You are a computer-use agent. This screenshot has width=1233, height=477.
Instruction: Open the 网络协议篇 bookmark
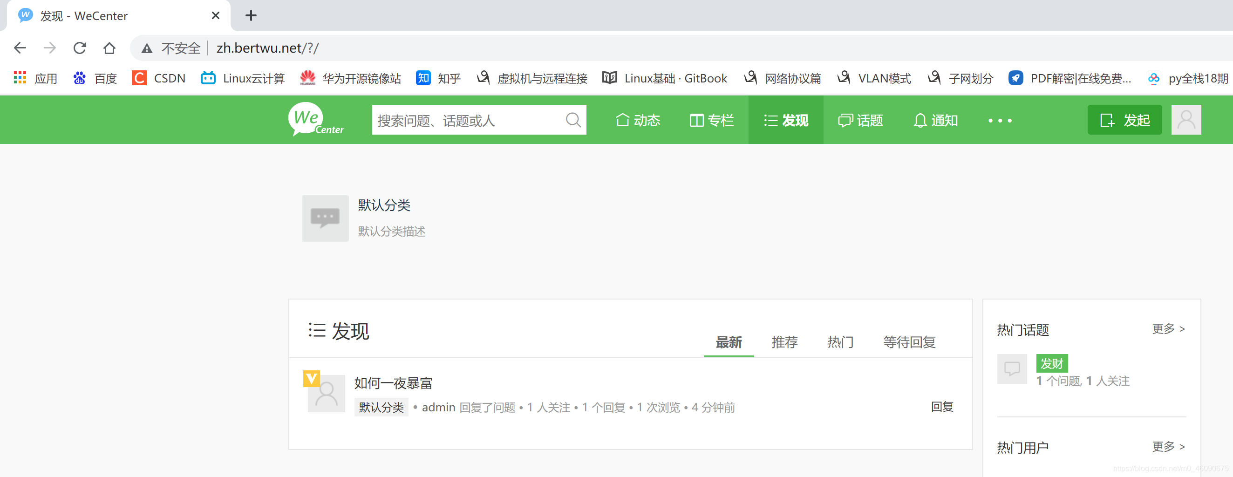pyautogui.click(x=782, y=78)
